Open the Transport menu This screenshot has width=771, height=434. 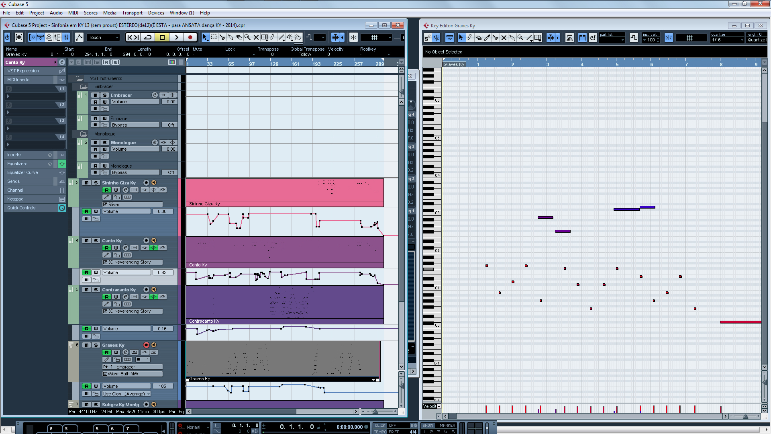coord(132,13)
